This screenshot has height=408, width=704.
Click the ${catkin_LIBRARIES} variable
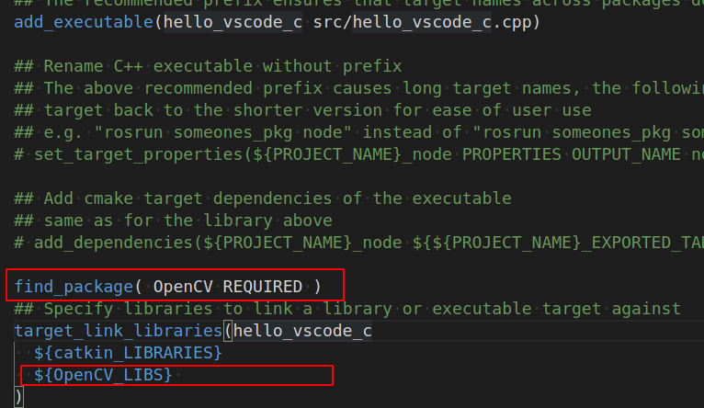click(128, 353)
